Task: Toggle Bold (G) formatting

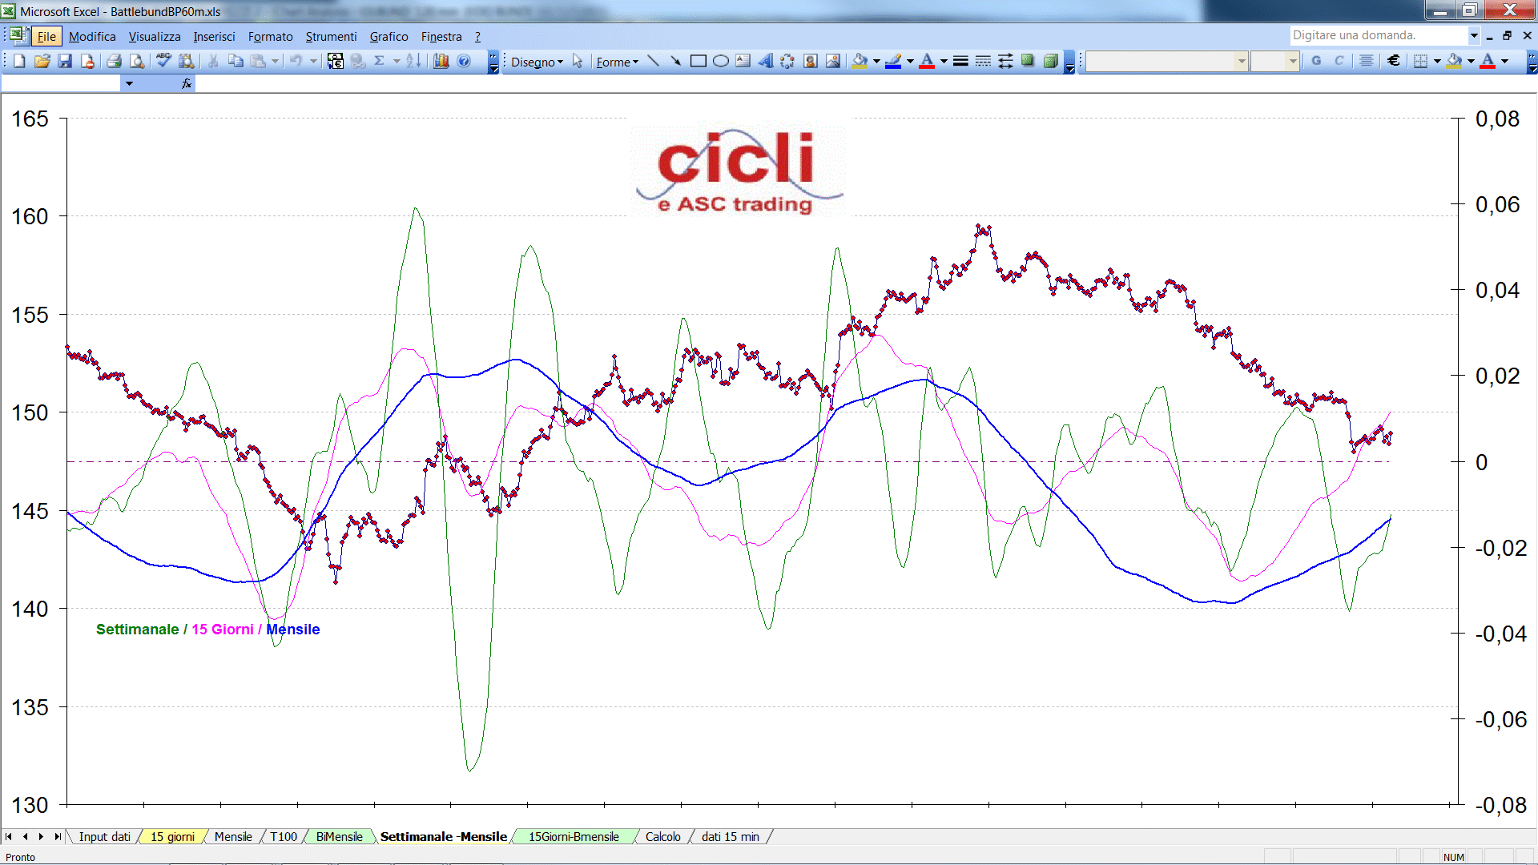Action: click(1316, 61)
